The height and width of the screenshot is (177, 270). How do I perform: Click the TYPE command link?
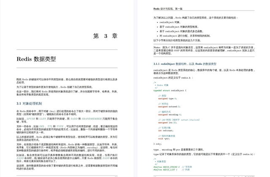[60, 126]
